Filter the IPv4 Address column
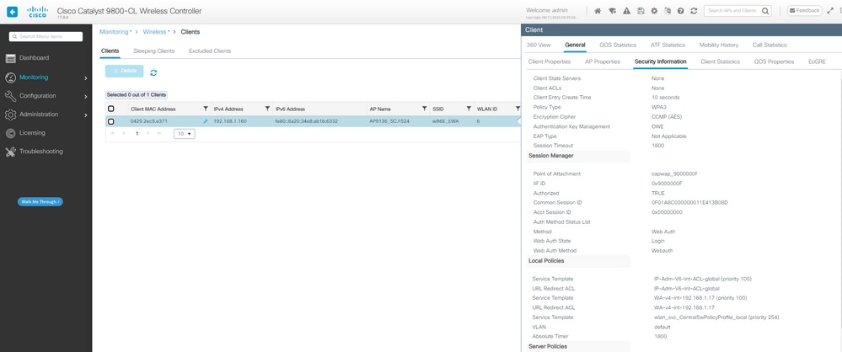The image size is (842, 352). pos(267,109)
